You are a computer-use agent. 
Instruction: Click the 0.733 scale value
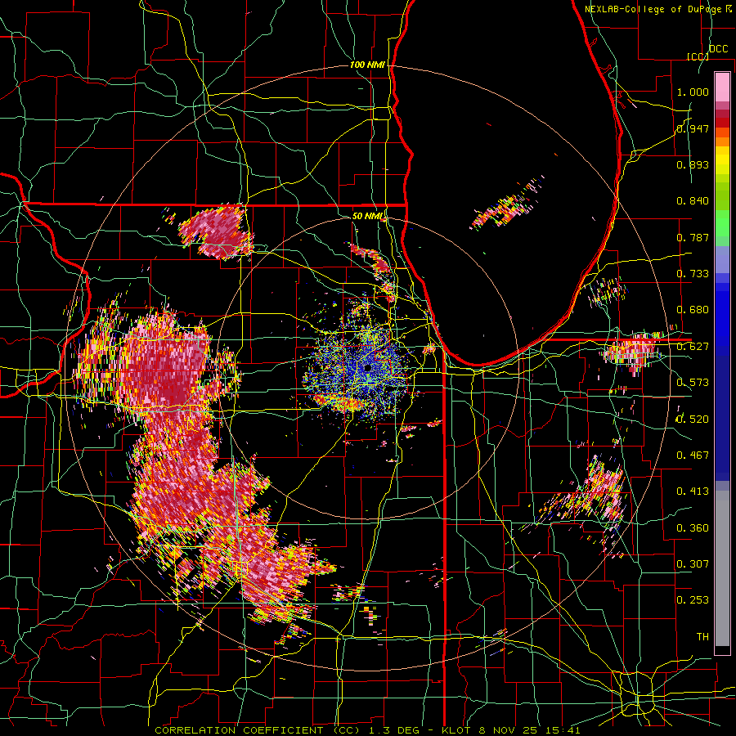coord(693,274)
